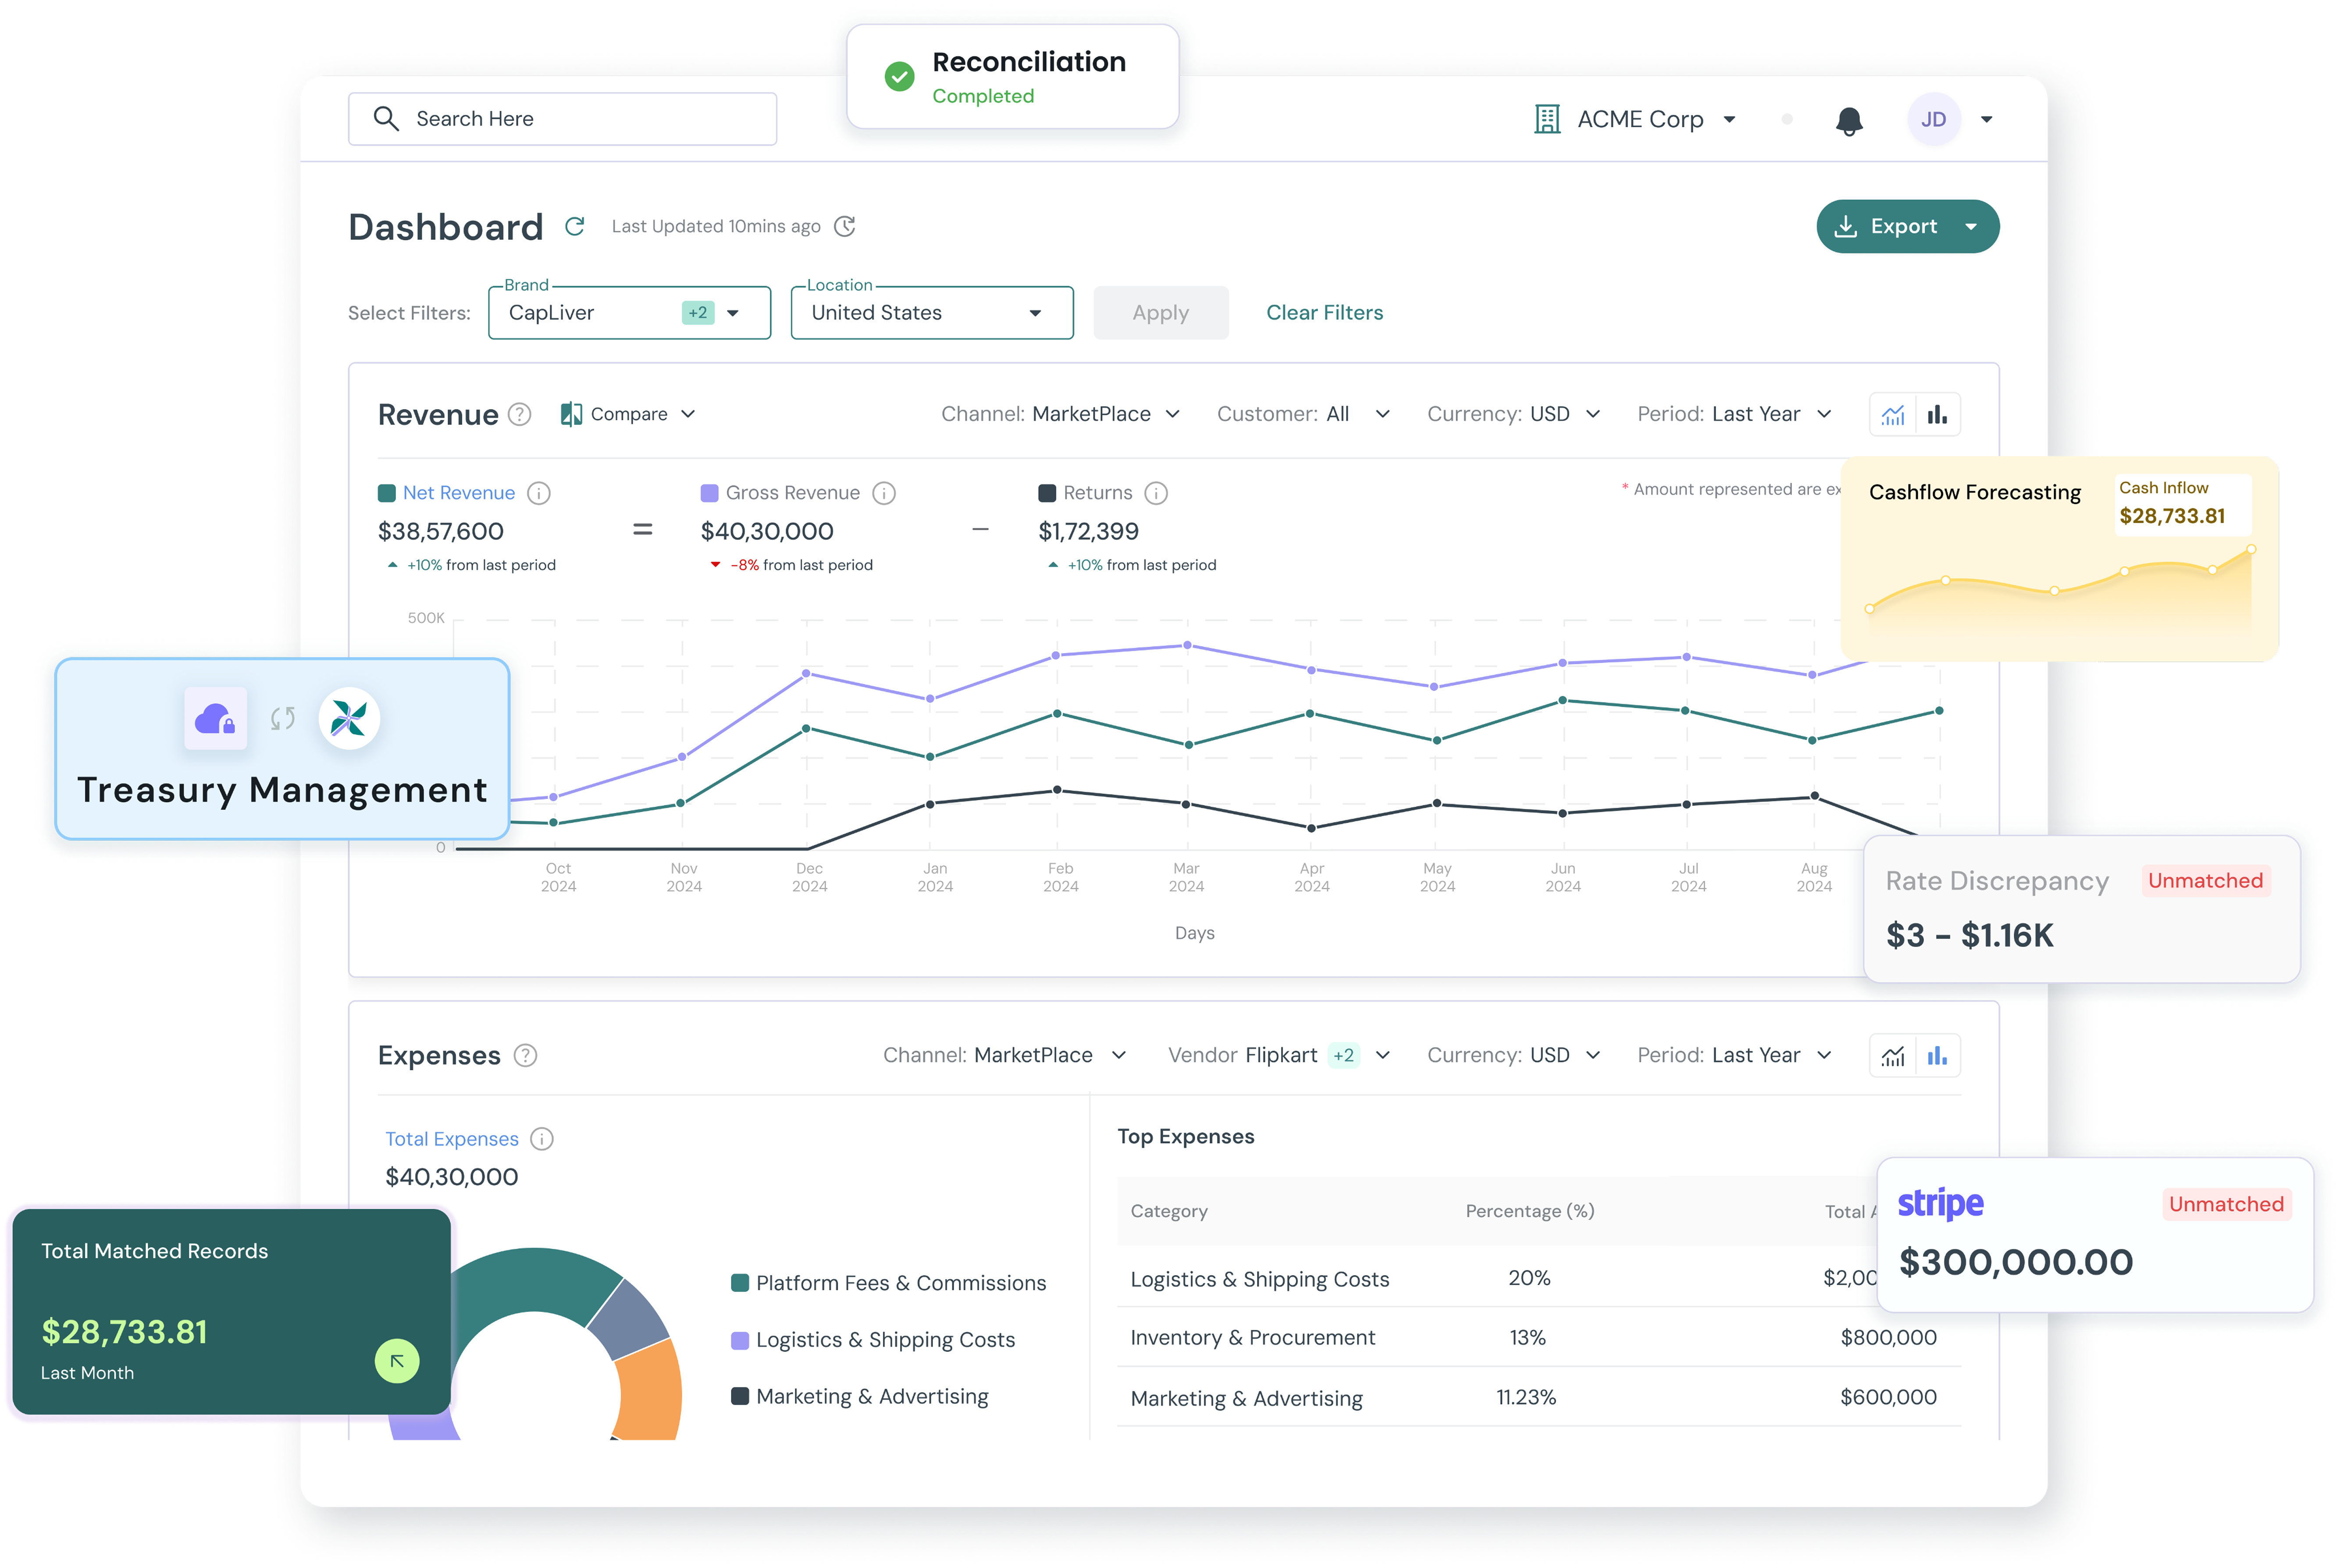Click the ACME Corp building icon
The image size is (2340, 1568).
tap(1547, 119)
